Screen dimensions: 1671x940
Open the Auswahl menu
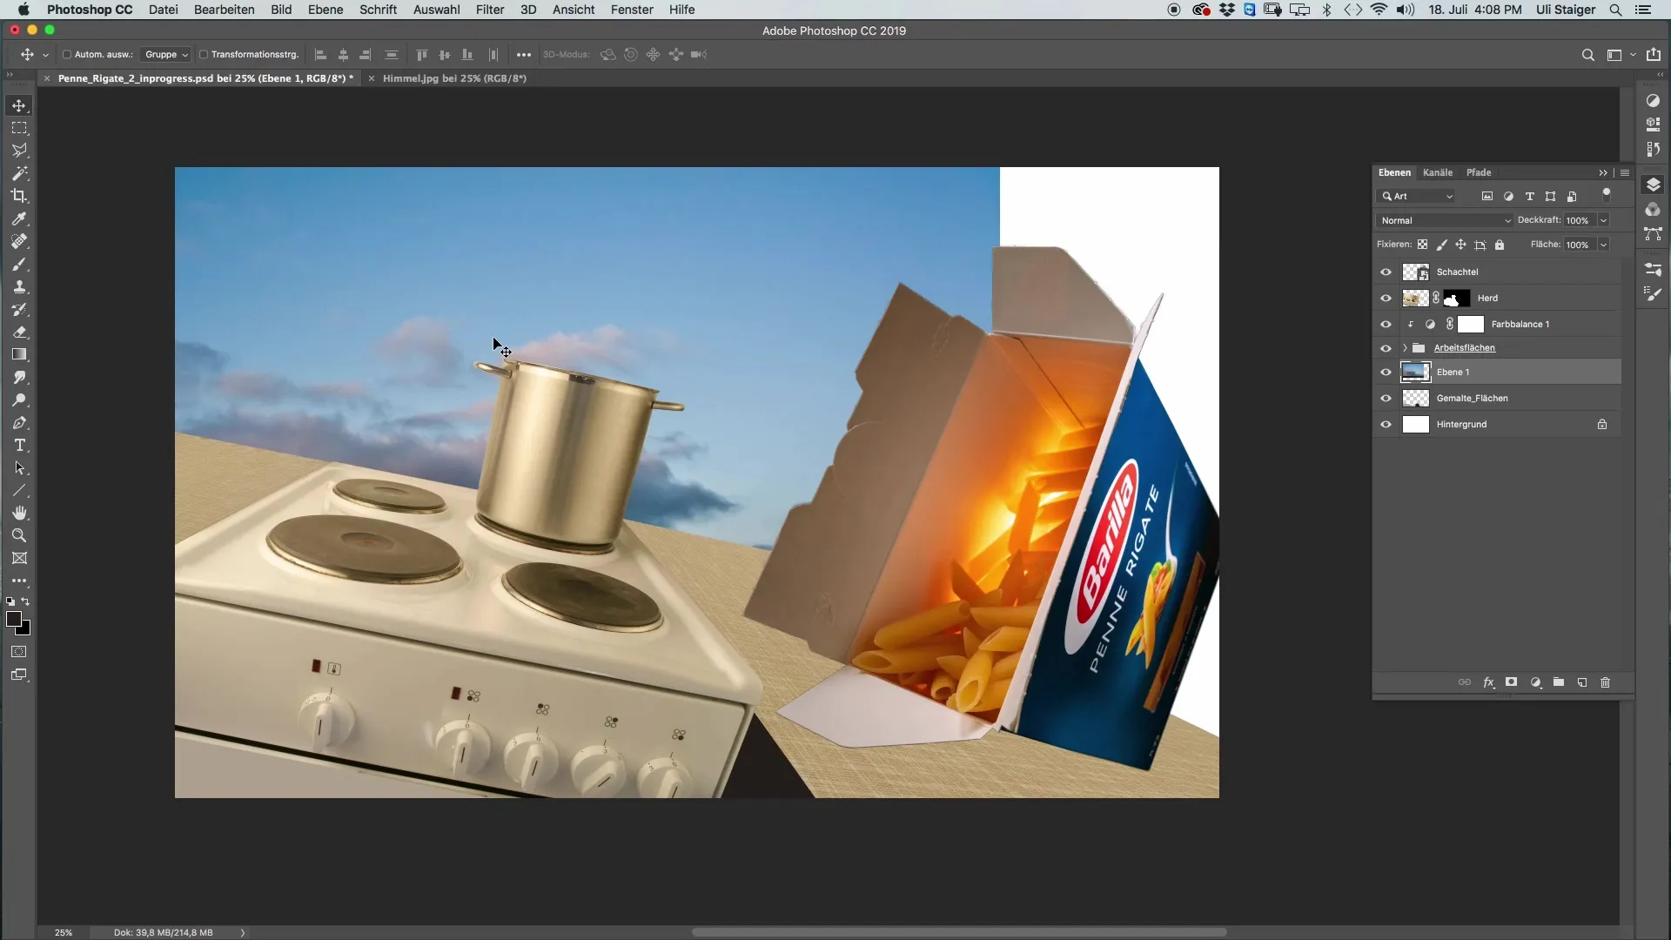point(436,10)
